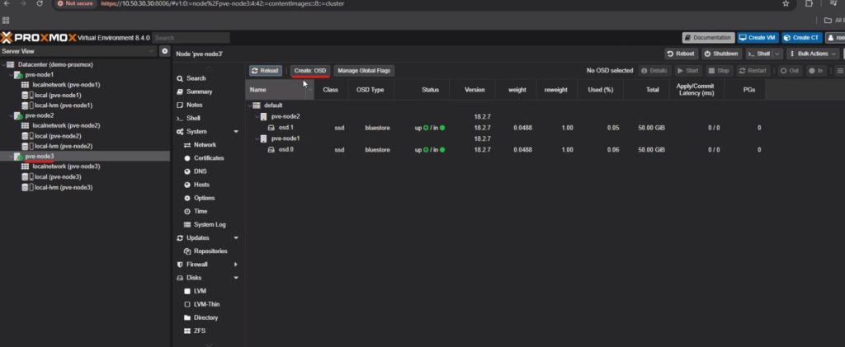Image resolution: width=845 pixels, height=347 pixels.
Task: Select pve-node2 in the server tree
Action: 40,115
